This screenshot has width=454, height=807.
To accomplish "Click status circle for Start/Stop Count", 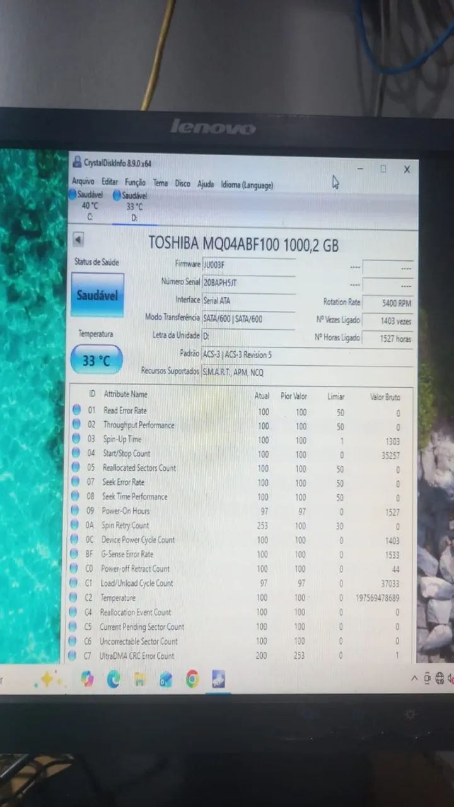I will (x=76, y=453).
